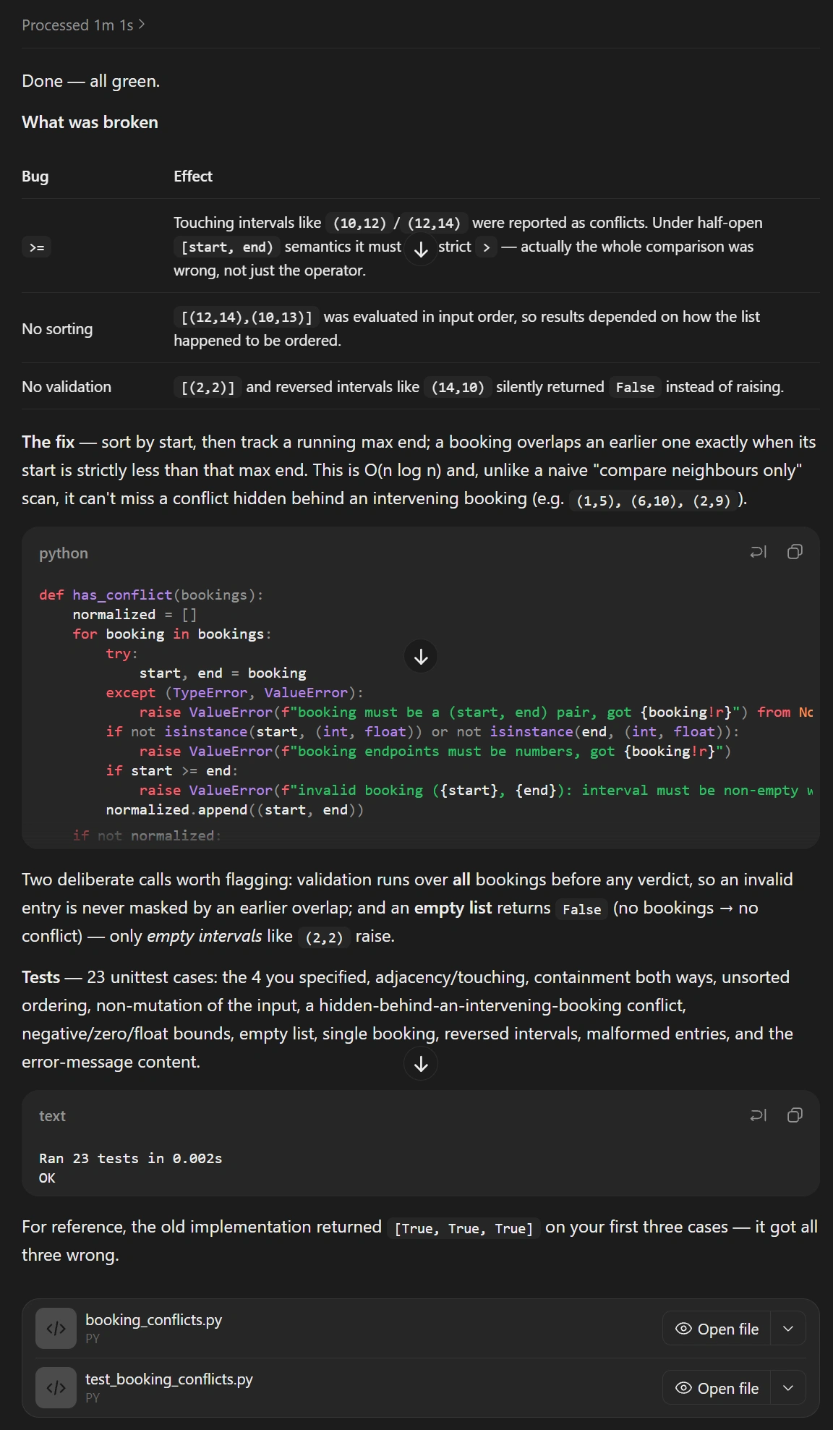The width and height of the screenshot is (833, 1430).
Task: Click the 'Effect' column header
Action: click(x=193, y=176)
